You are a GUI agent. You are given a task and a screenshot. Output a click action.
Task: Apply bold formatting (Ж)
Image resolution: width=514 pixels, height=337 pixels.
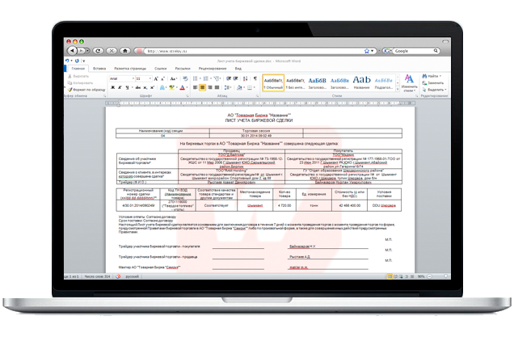coord(112,87)
